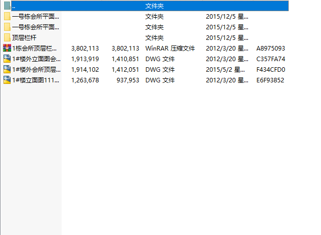Click the DWG file icon for 1#楼外立面图会...

(x=7, y=59)
